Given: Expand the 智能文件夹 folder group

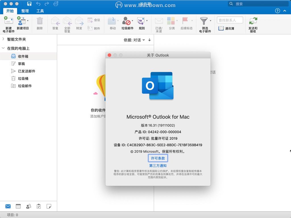Looking at the screenshot, I should 3,39.
